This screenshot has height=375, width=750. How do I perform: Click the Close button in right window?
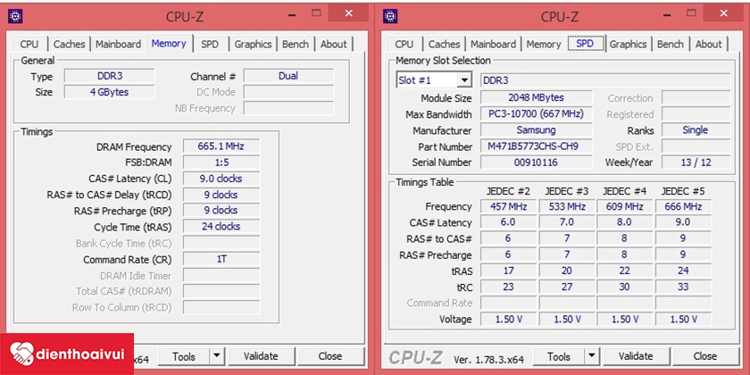(705, 356)
